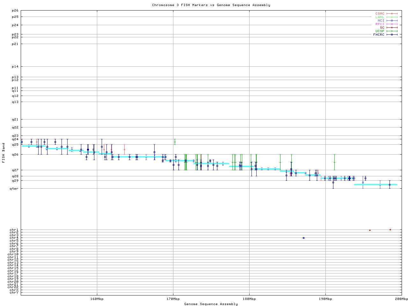Click the CSMC red marker symbol in the legend

click(392, 14)
